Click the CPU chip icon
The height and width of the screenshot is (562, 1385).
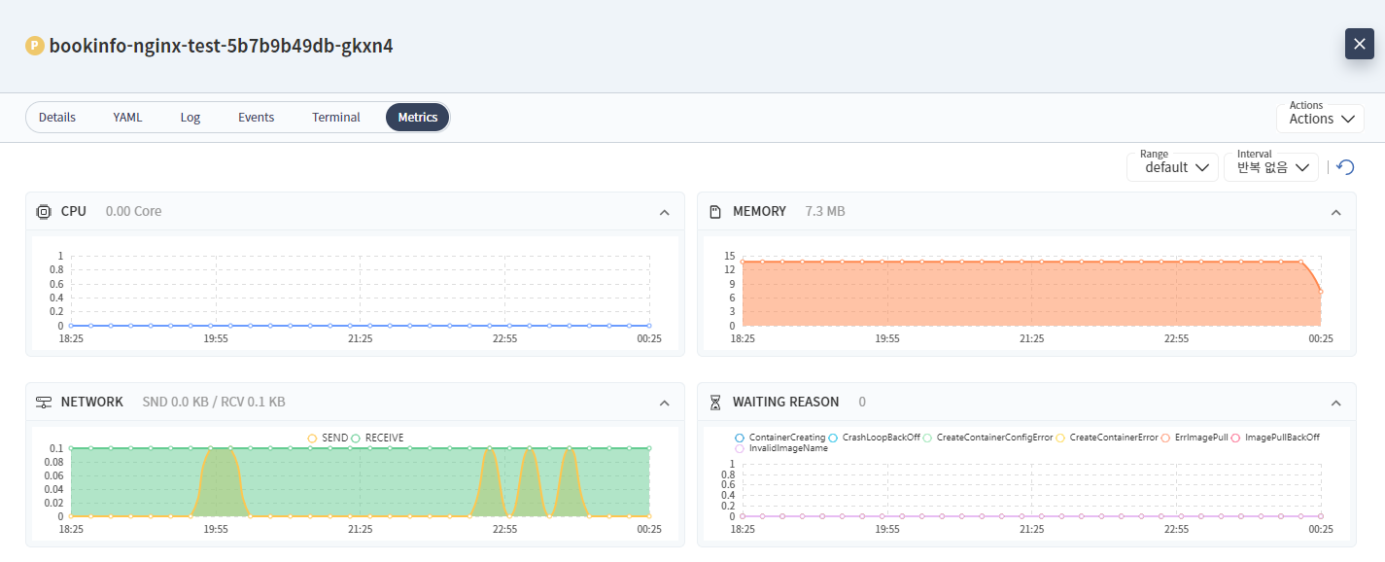[x=44, y=211]
